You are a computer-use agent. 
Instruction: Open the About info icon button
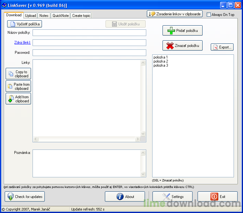125,197
